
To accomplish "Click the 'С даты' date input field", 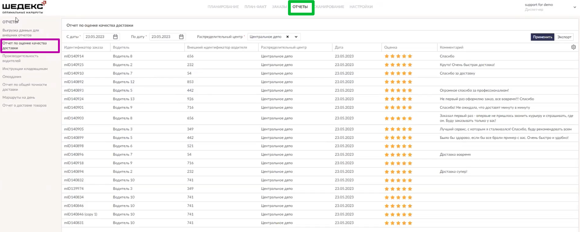I will [x=98, y=37].
